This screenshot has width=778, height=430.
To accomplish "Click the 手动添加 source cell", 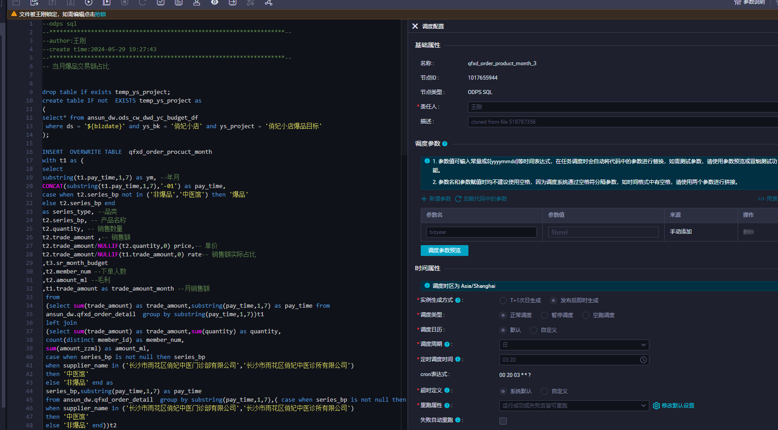I will pos(681,232).
